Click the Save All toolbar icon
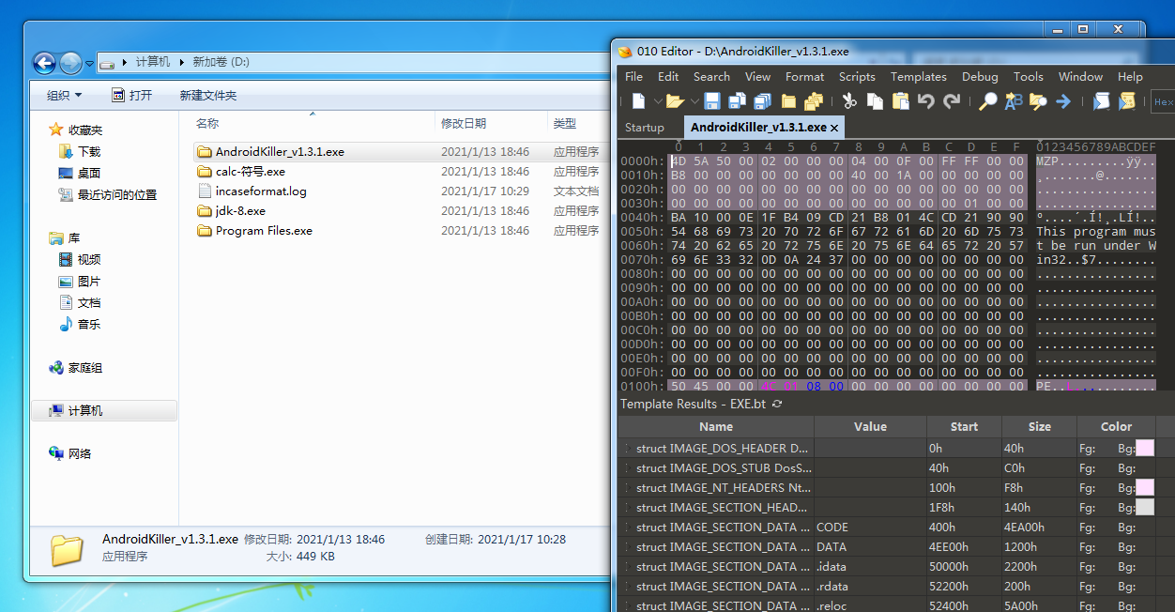1175x612 pixels. [x=762, y=101]
